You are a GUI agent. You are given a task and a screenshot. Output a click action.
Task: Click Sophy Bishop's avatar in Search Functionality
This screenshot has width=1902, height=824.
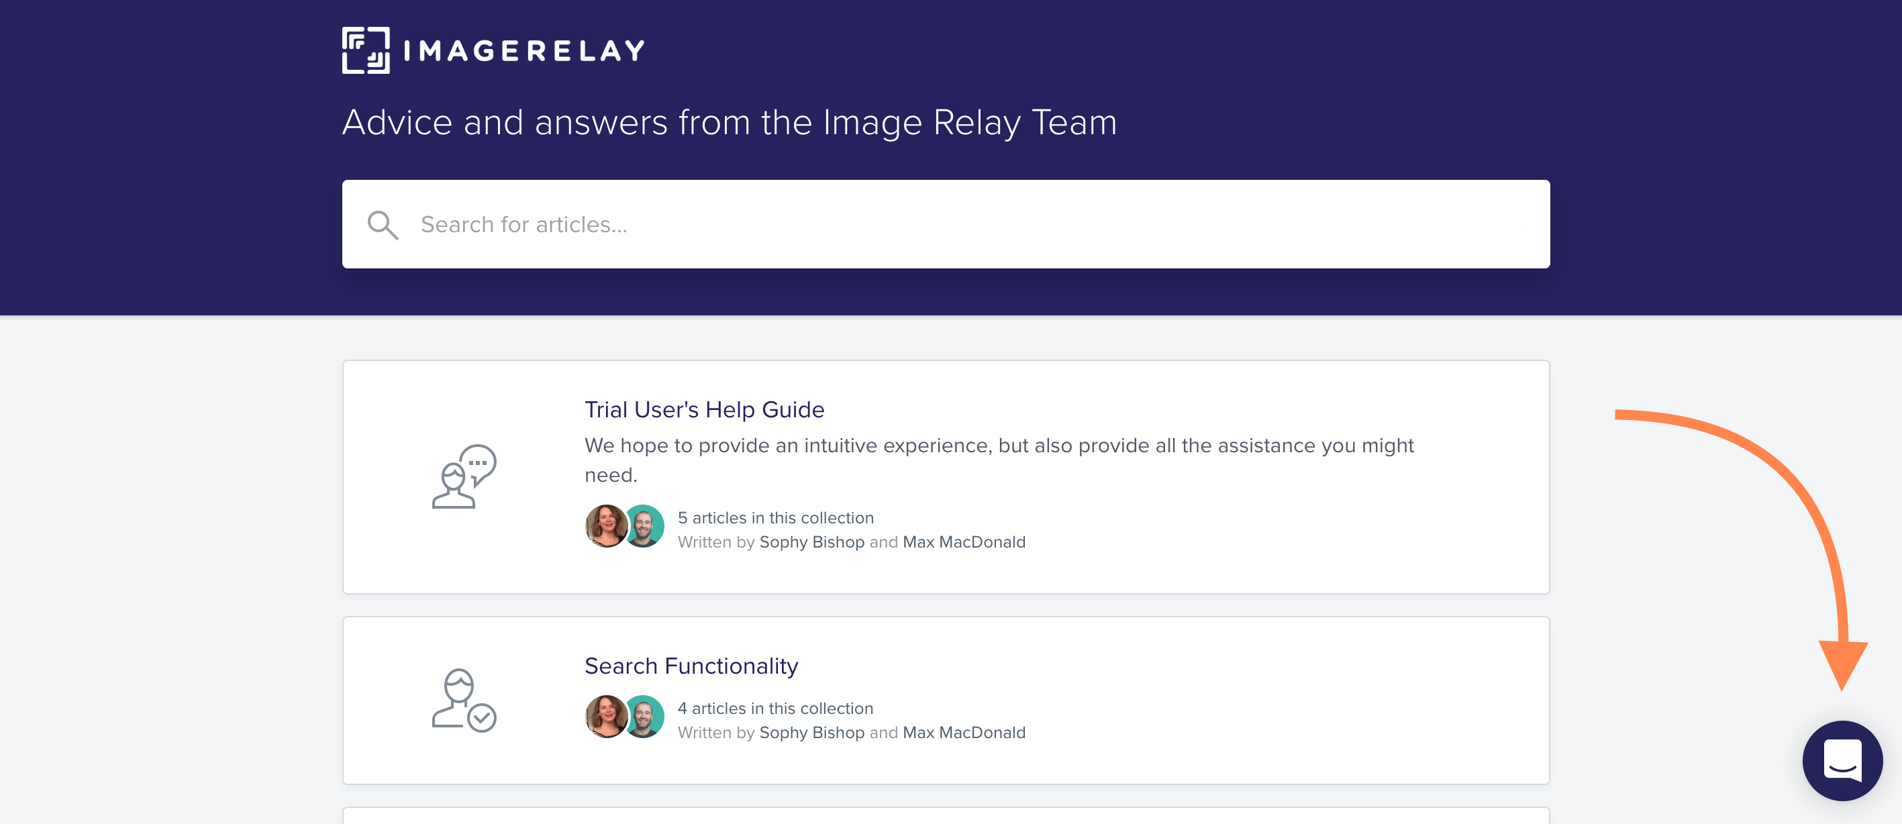coord(606,716)
